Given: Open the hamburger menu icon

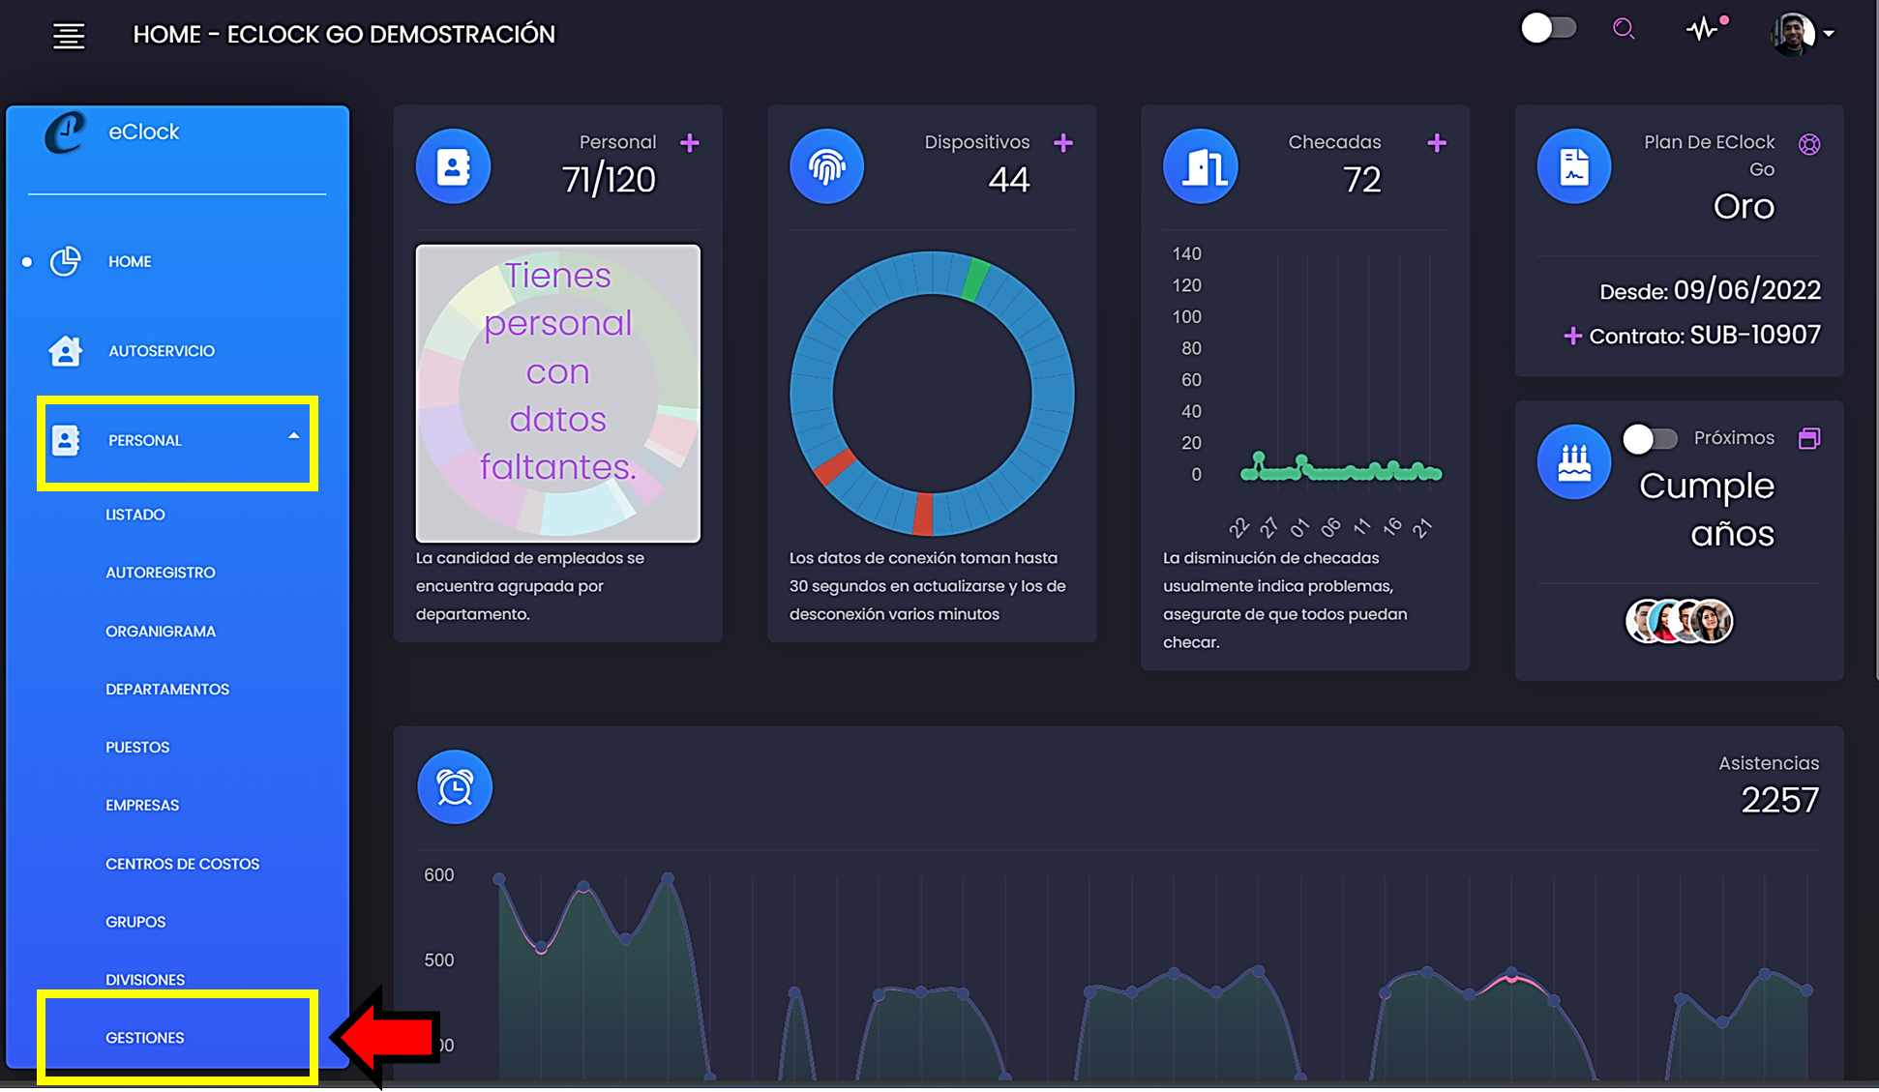Looking at the screenshot, I should 68,36.
